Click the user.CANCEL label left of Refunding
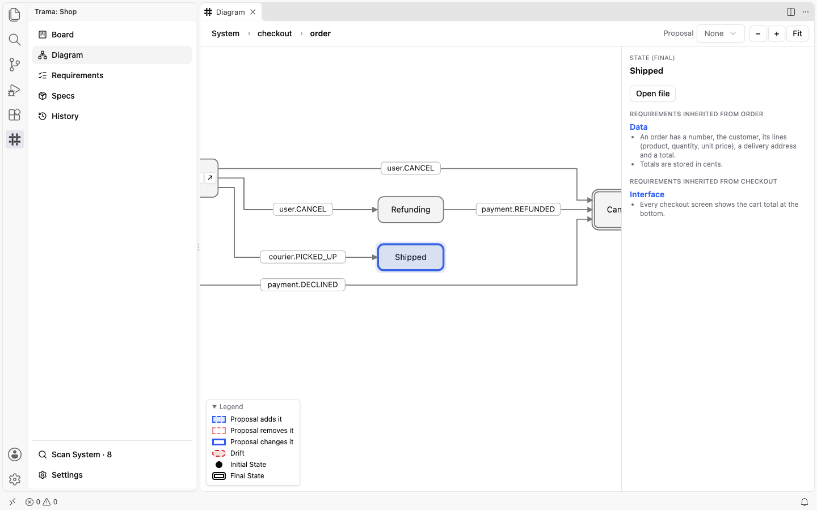 tap(303, 209)
